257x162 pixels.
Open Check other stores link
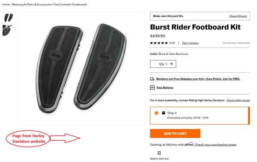pos(238,100)
